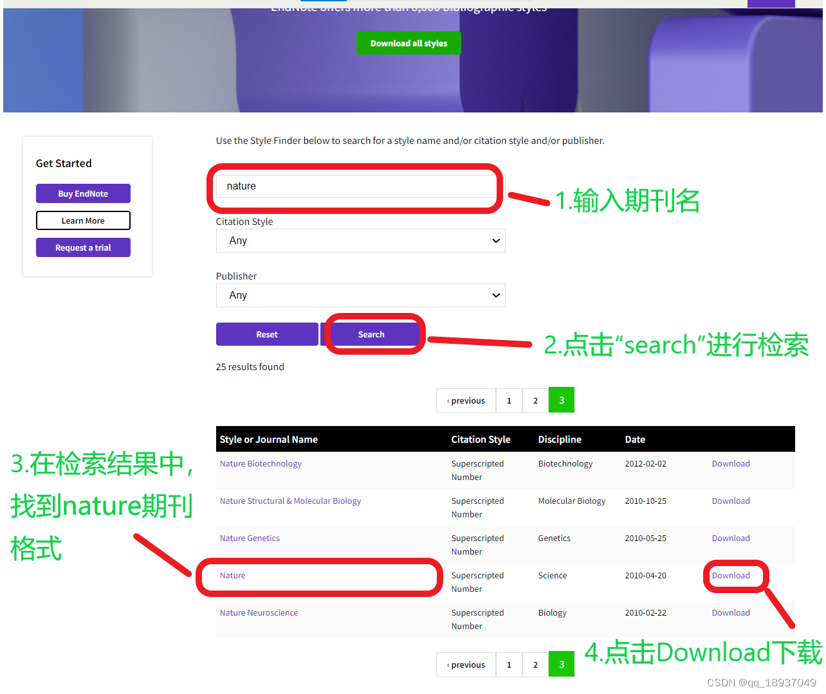
Task: Download Nature Structural & Molecular Biology style
Action: (731, 501)
